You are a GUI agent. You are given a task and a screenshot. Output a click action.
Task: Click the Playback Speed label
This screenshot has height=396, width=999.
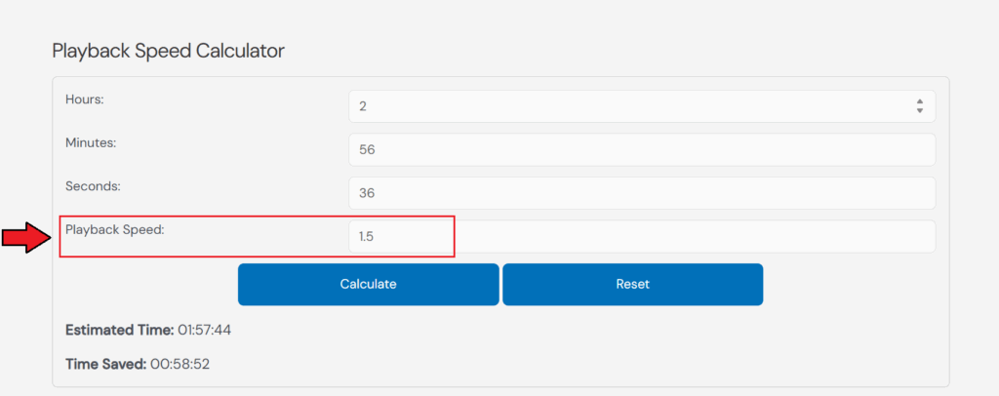pyautogui.click(x=113, y=229)
